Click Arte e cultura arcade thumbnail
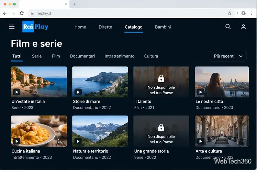Viewport: 257px width, 170px height. [x=222, y=131]
